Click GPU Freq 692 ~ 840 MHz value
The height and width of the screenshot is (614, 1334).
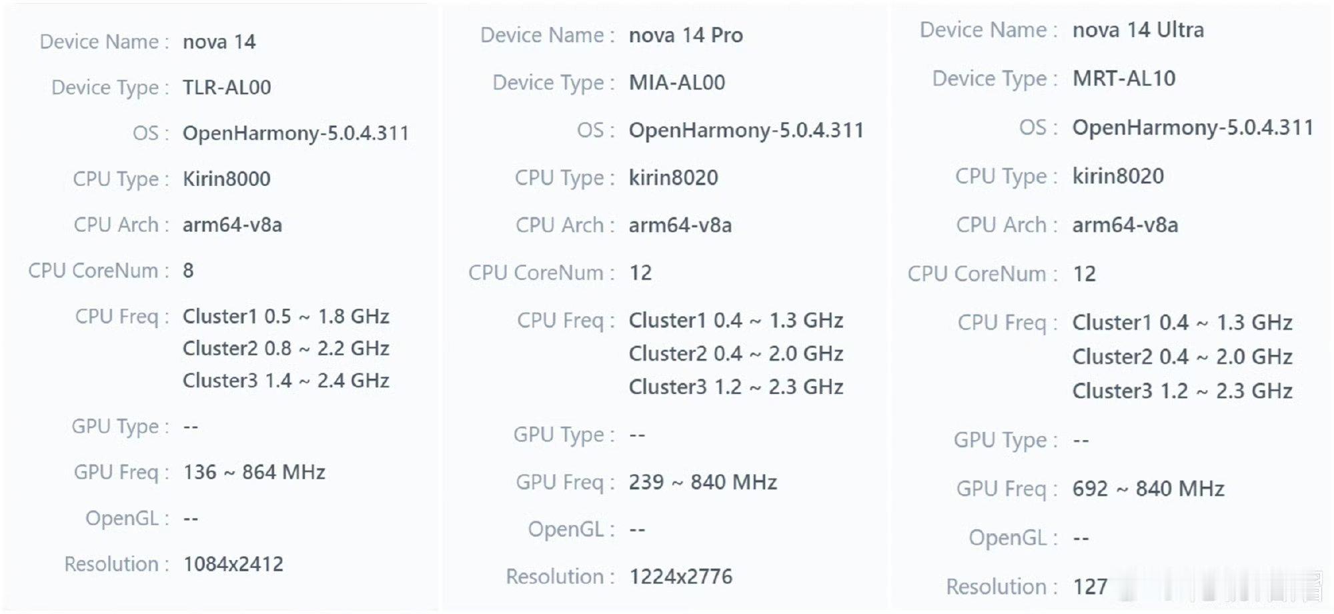pos(1148,489)
